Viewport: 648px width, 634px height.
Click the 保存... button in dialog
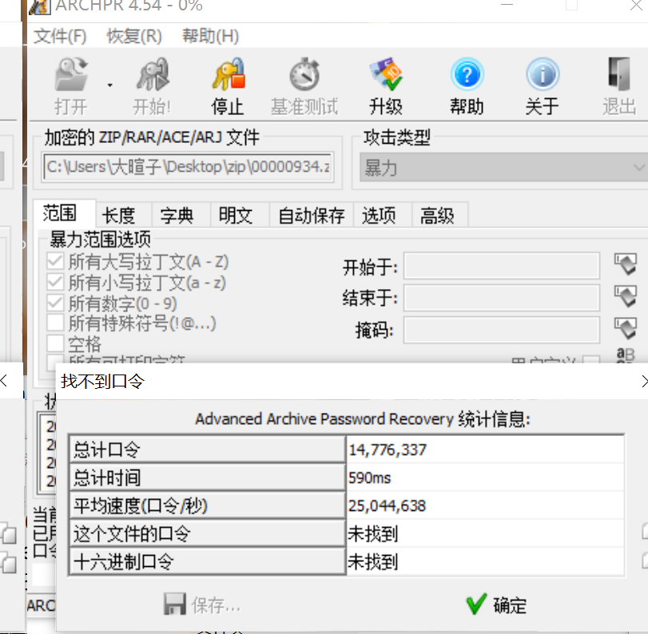[201, 605]
